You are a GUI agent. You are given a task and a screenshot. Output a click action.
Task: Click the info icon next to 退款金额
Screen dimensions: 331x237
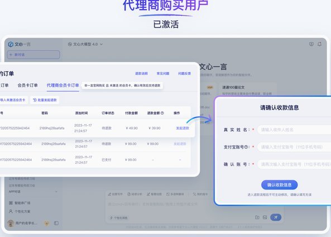162,113
